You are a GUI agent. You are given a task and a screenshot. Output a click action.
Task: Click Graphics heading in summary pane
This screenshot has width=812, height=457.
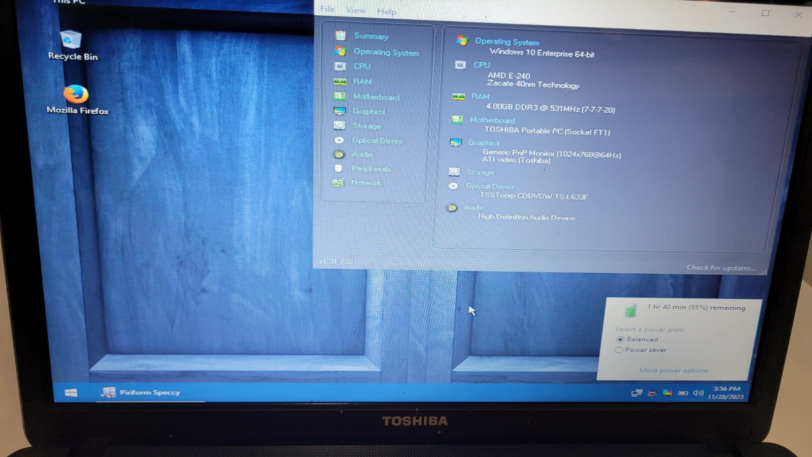(484, 143)
